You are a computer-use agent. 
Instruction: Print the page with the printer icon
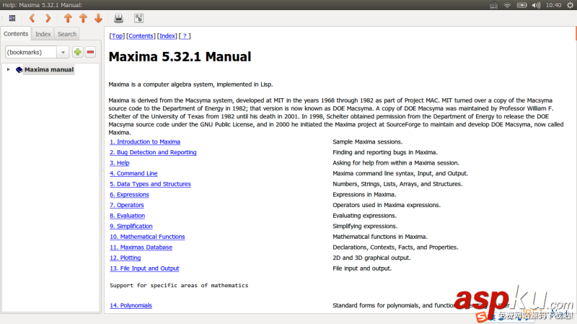click(x=118, y=18)
